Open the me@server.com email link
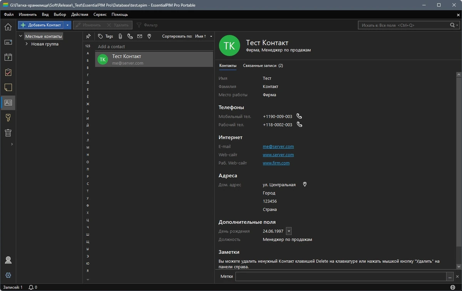Viewport: 462px width, 291px height. tap(278, 146)
